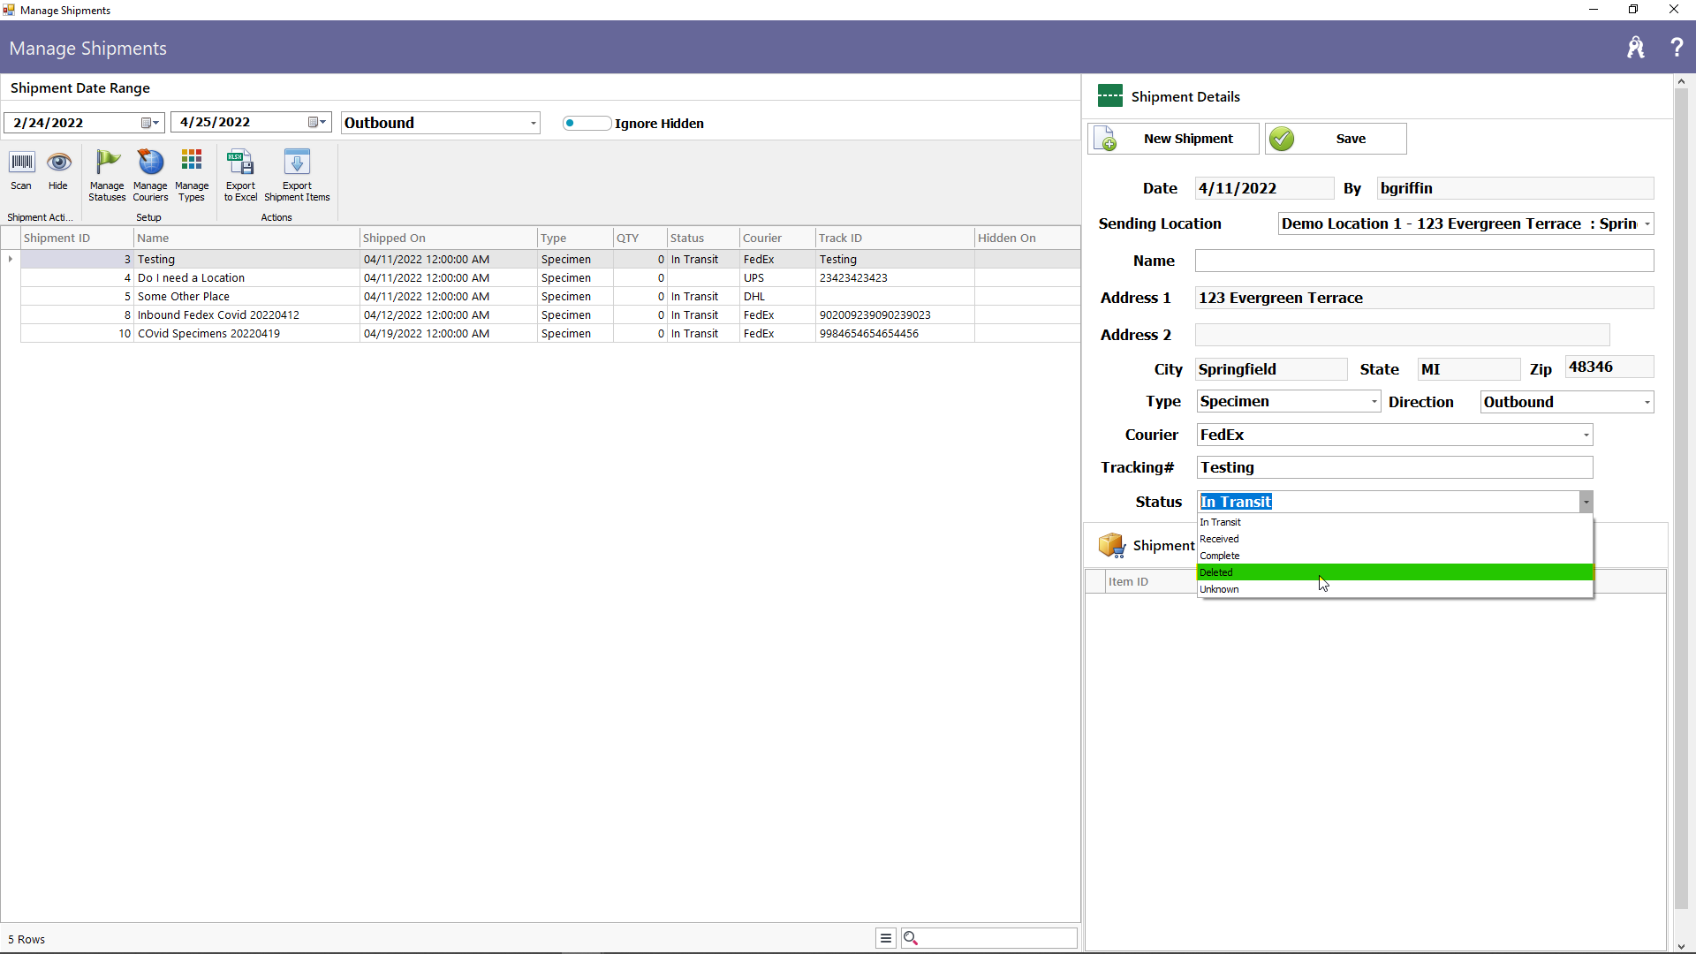Screen dimensions: 1696x954
Task: Open Manage Couriers tool
Action: [149, 175]
